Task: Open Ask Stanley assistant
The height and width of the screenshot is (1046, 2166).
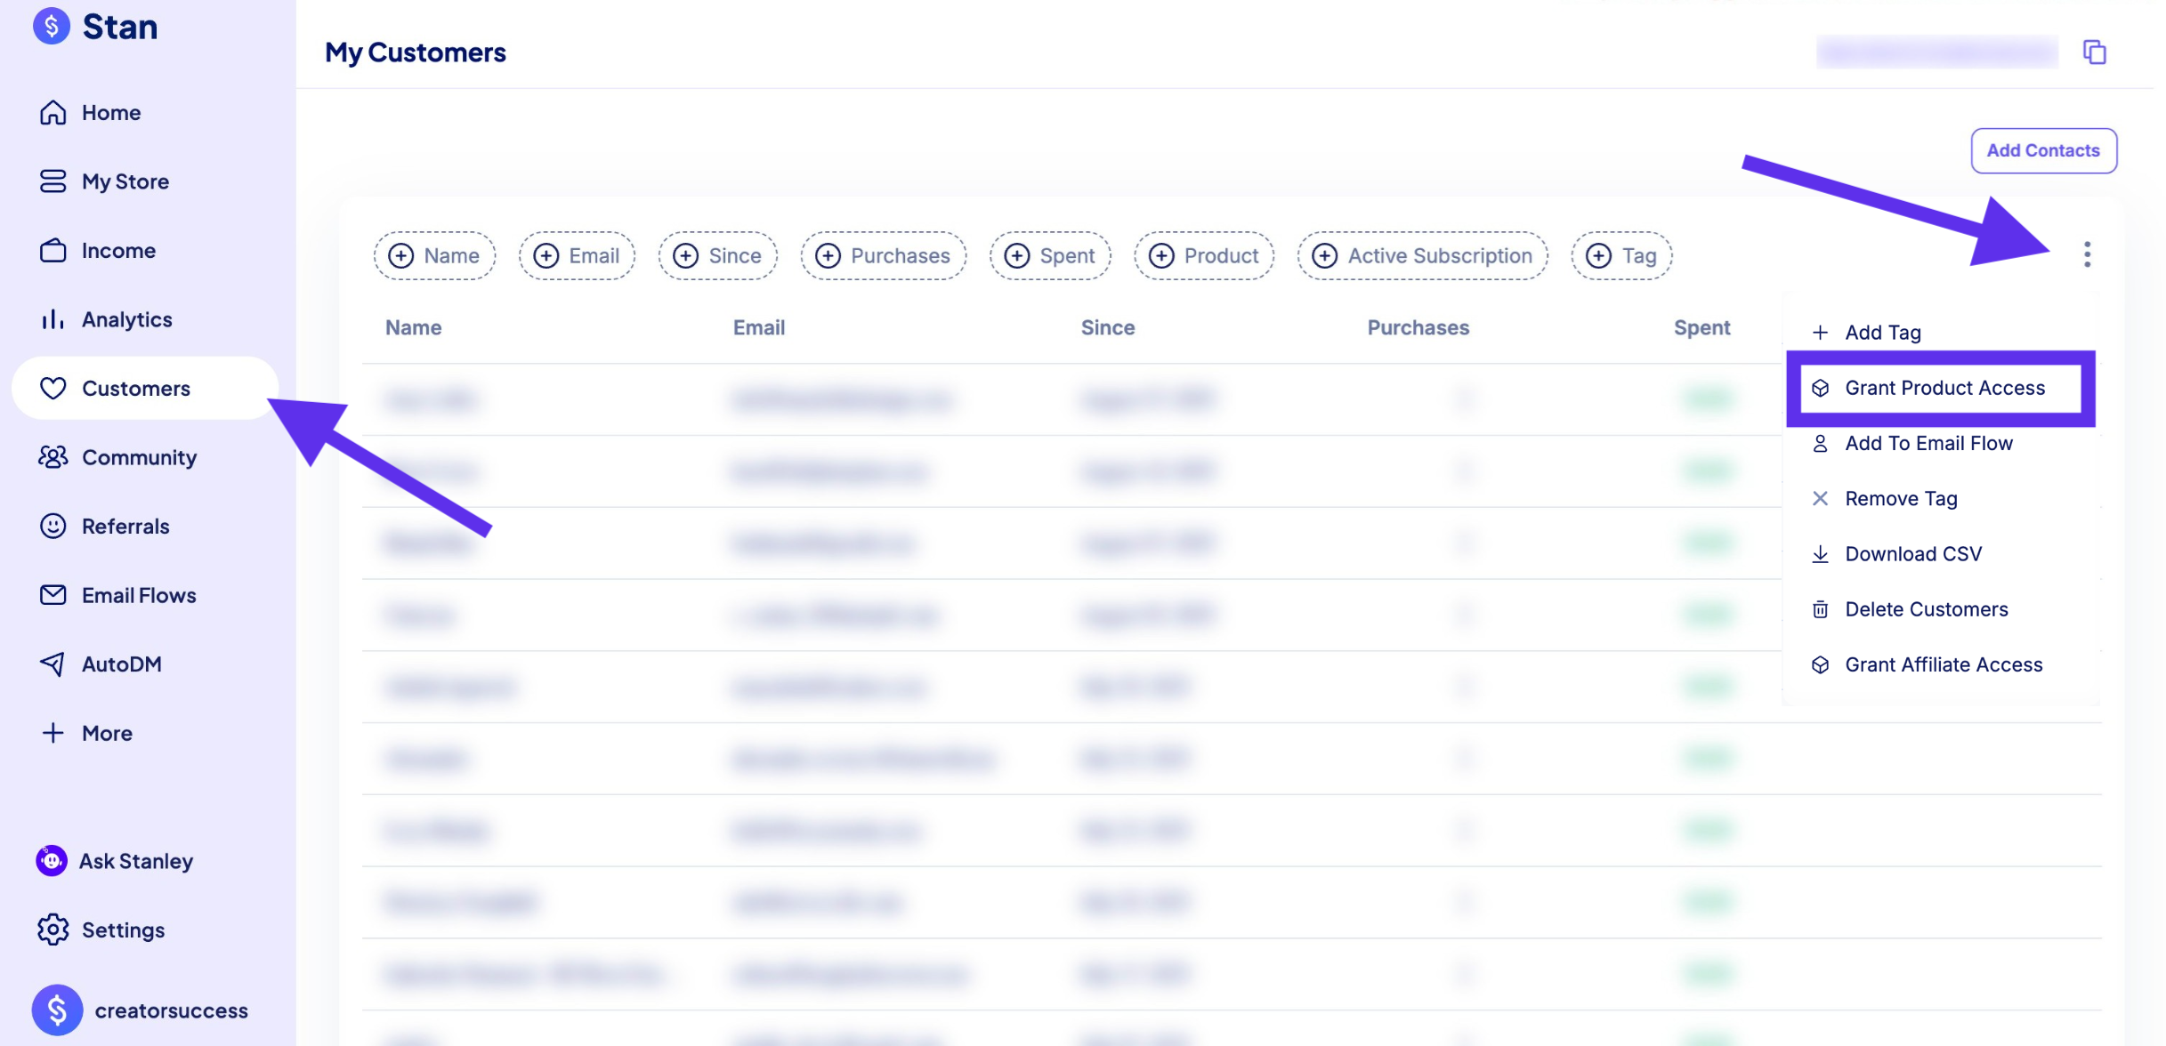Action: click(115, 861)
